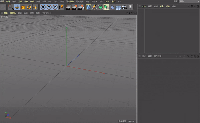The image size is (200, 123).
Task: Toggle the coordinate system icon
Action: [61, 7]
